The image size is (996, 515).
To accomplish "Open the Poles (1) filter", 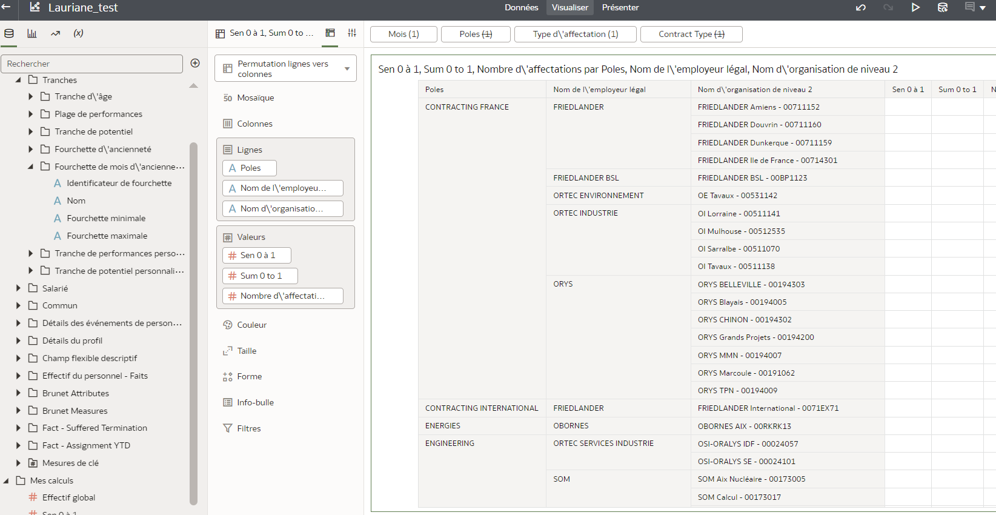I will (x=476, y=34).
